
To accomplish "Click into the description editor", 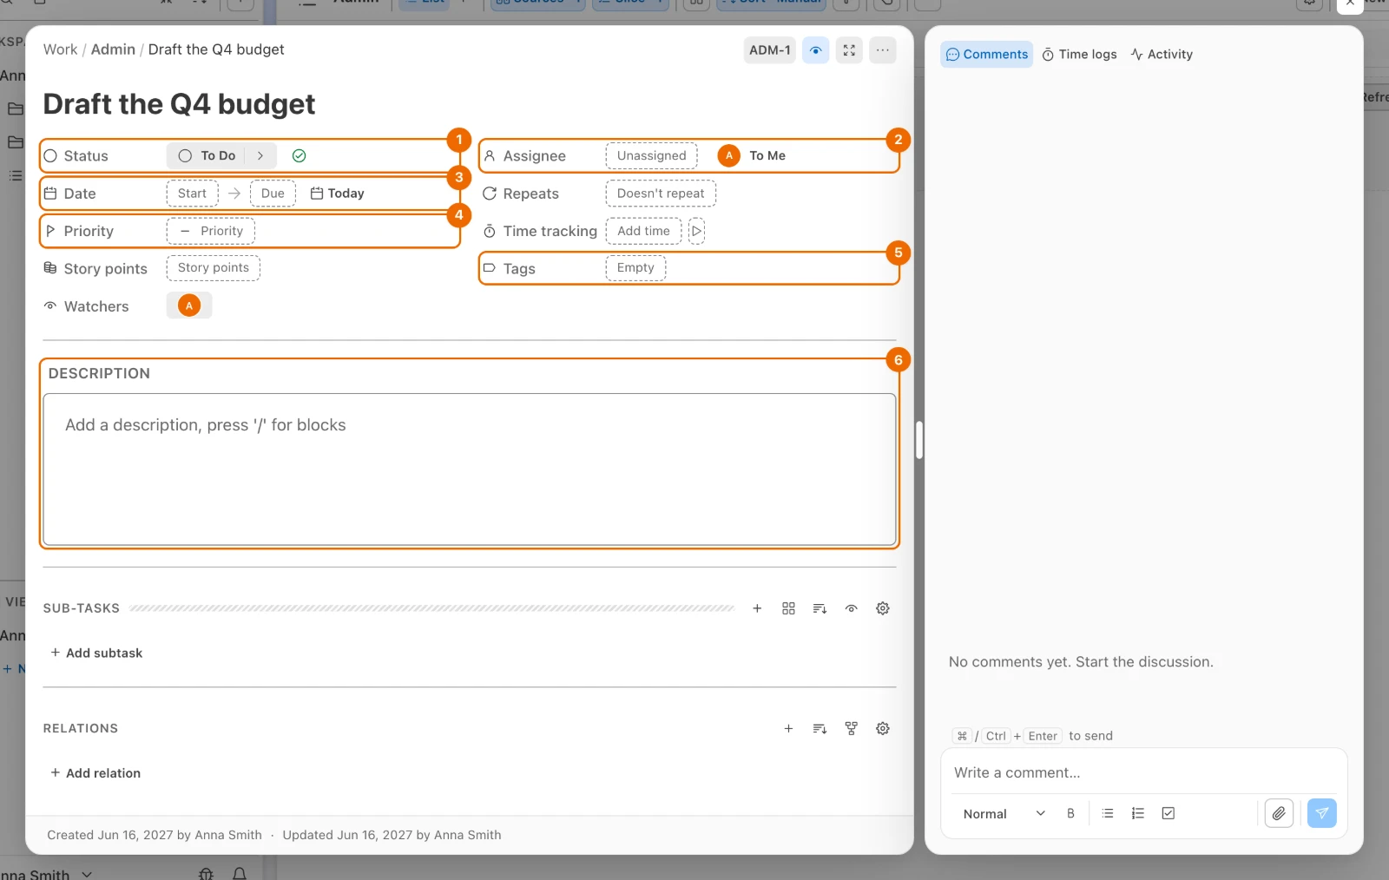I will (470, 470).
